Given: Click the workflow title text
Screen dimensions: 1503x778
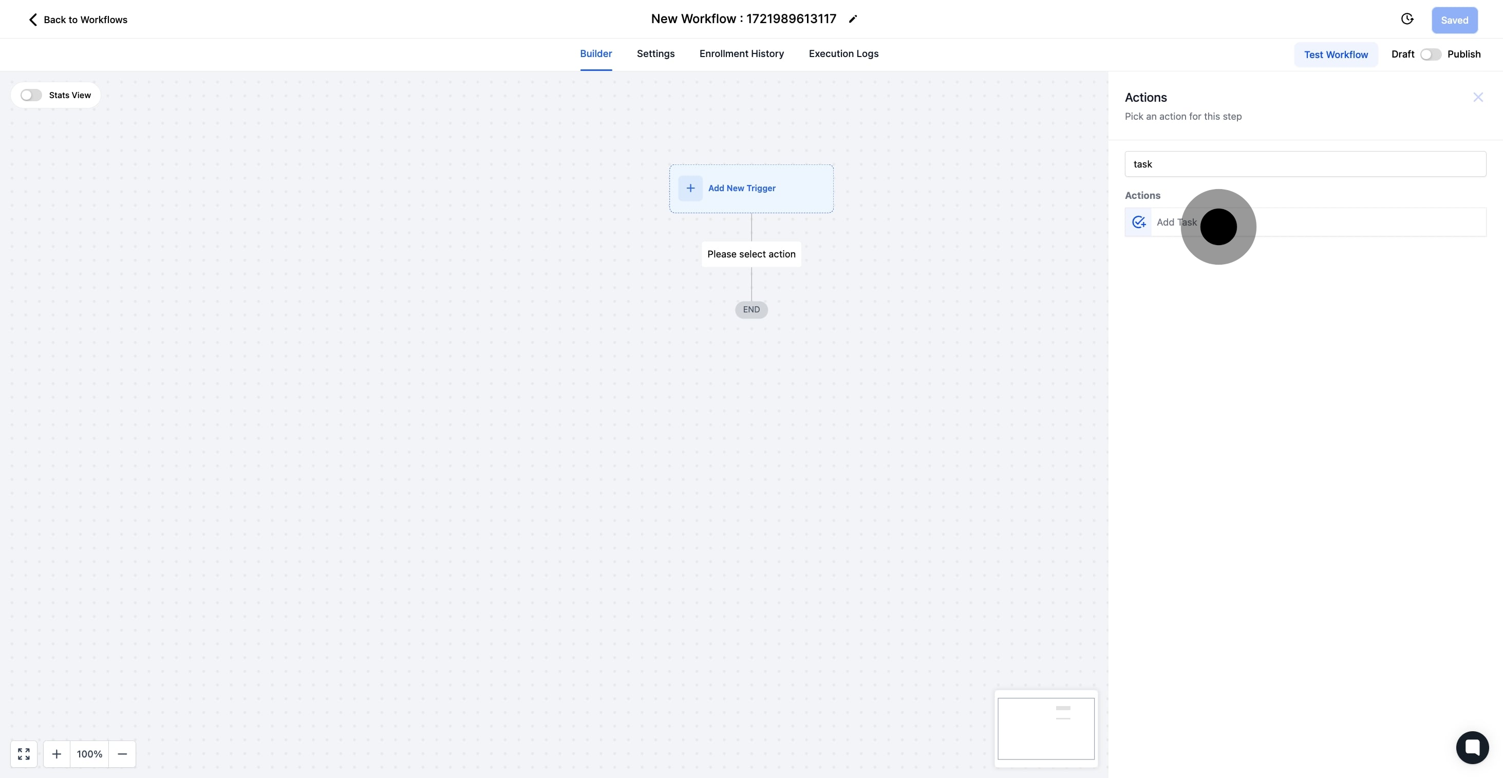Looking at the screenshot, I should pos(743,19).
